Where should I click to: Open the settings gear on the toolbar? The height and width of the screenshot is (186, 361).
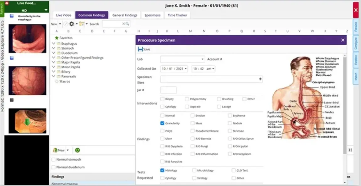click(72, 24)
